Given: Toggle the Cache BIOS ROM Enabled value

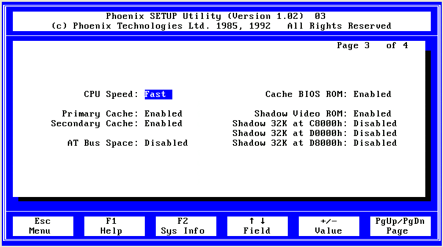Looking at the screenshot, I should pyautogui.click(x=372, y=94).
